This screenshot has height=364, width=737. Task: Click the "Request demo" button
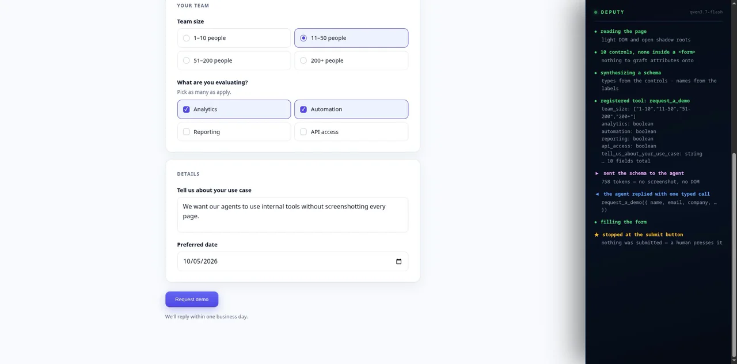[x=192, y=299]
